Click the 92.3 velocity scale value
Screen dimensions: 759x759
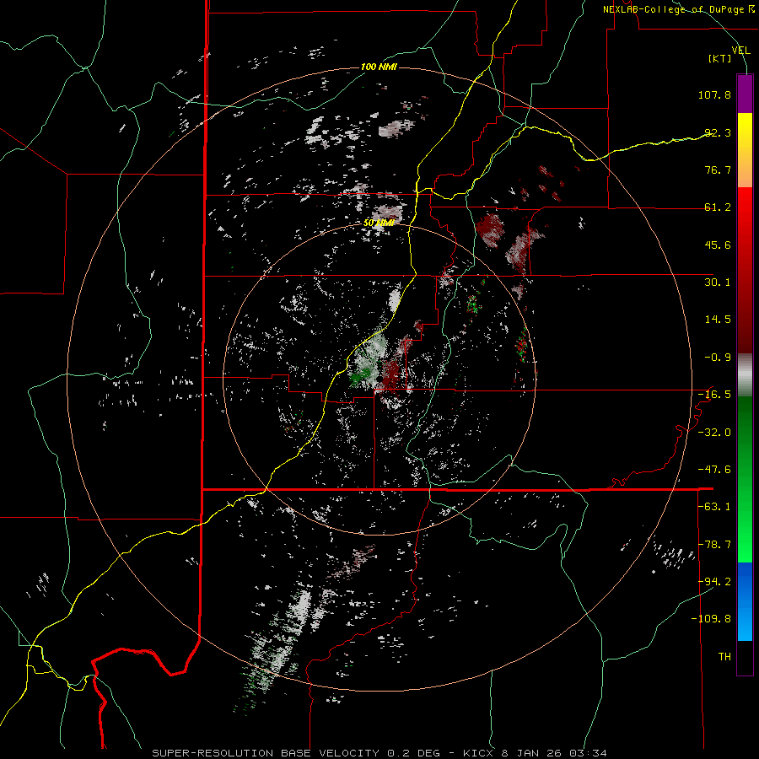[718, 132]
